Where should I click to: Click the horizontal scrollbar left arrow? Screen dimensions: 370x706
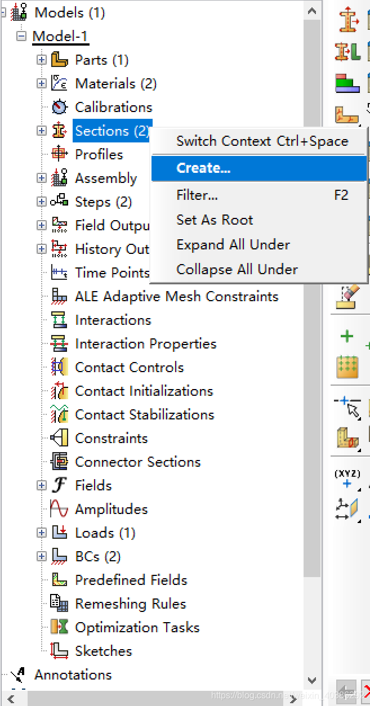pyautogui.click(x=10, y=698)
